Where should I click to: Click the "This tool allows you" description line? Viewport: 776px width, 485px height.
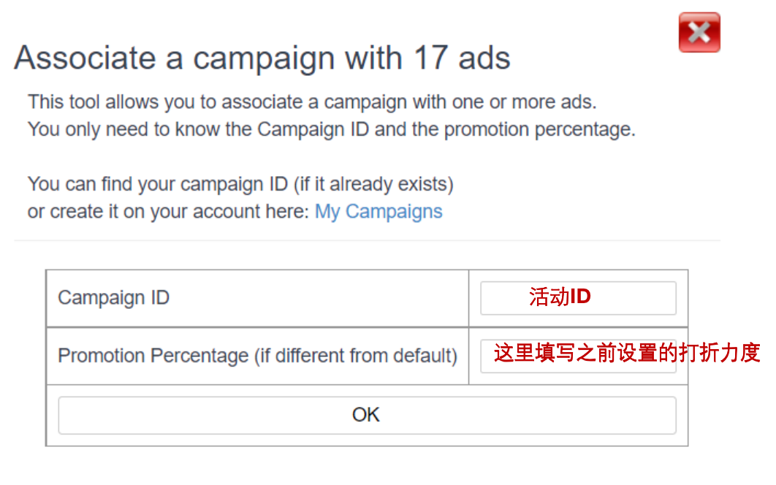312,102
